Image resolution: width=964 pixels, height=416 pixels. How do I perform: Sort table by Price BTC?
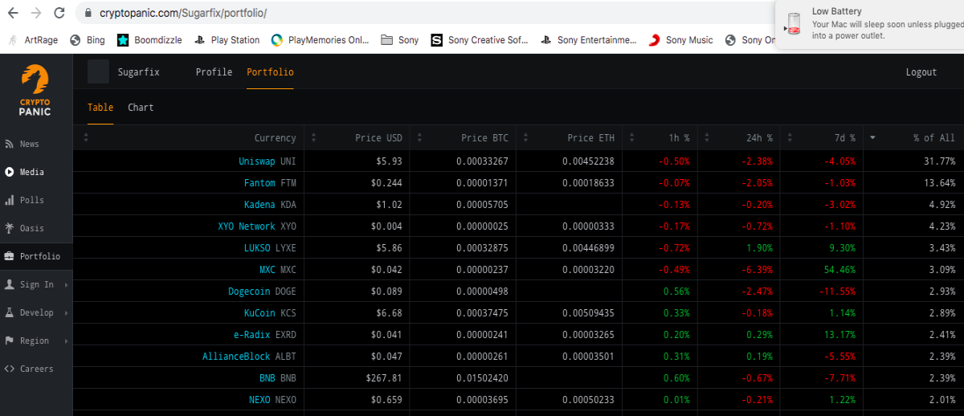pos(465,138)
